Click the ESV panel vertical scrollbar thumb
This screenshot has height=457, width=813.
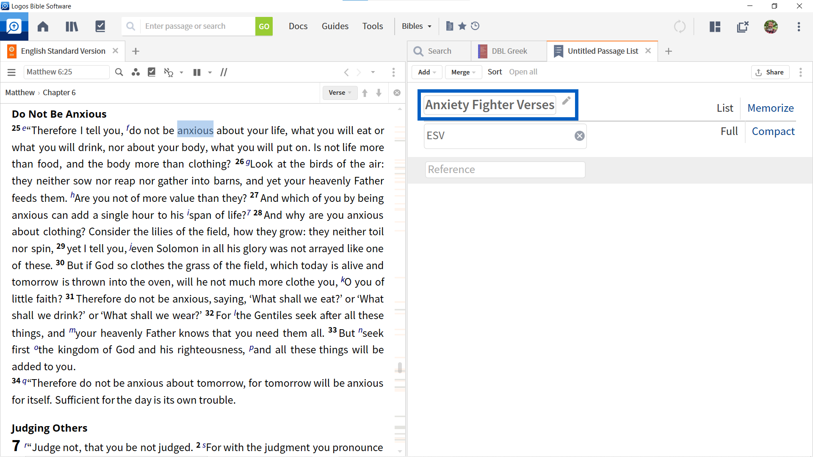click(400, 367)
